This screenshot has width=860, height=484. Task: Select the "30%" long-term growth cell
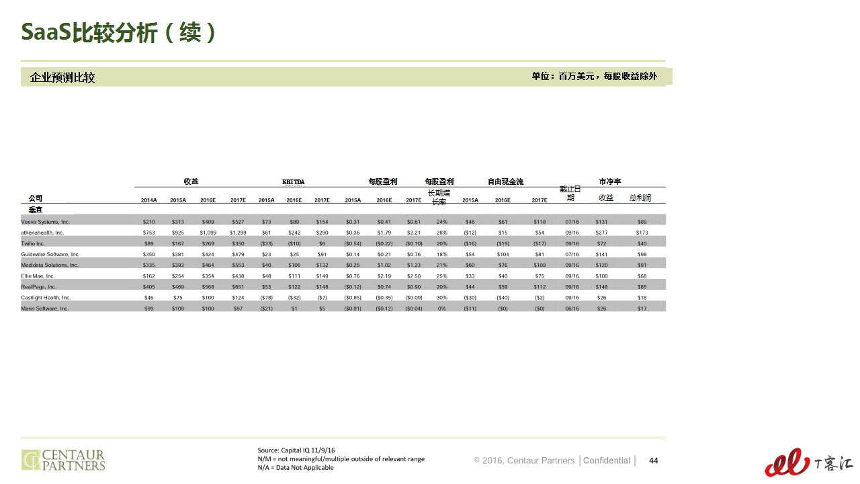442,297
